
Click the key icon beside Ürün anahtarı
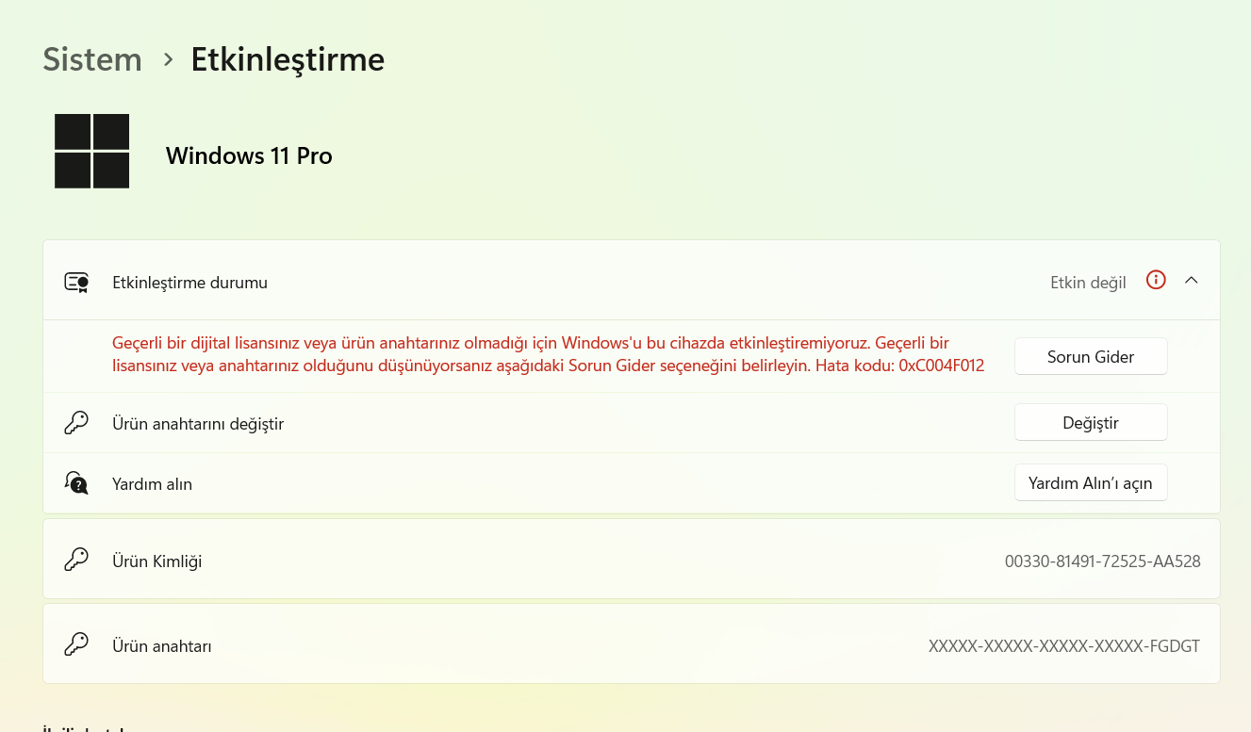pos(76,645)
